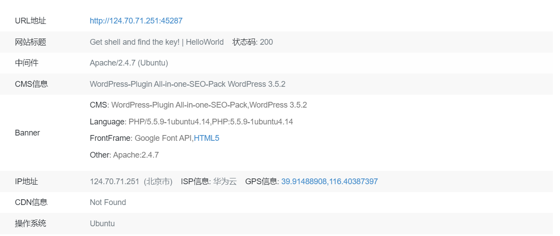Click the 'Get shell and find the key! | HelloWorld' title

[x=157, y=42]
